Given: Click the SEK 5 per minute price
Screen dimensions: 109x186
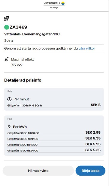Looking at the screenshot, I should [x=96, y=105].
